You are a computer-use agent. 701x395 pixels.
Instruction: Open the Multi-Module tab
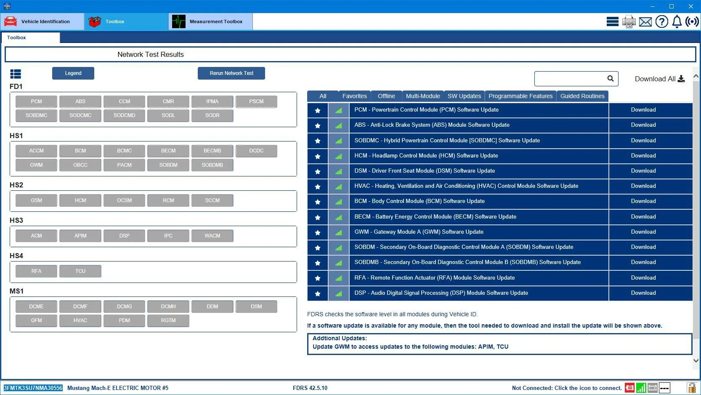(423, 96)
